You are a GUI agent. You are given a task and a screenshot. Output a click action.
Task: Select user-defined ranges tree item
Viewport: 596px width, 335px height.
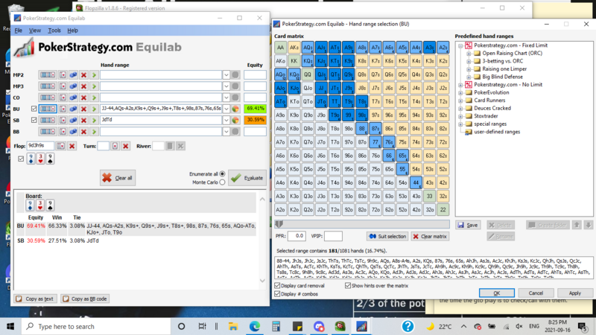(x=496, y=132)
